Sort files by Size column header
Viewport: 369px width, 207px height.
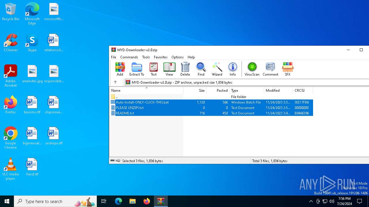[195, 91]
